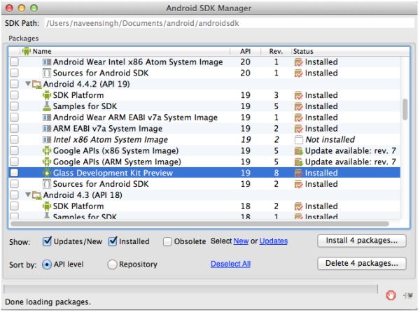Toggle the Updates/New checkbox
Screen dimensions: 420x312
coord(48,242)
